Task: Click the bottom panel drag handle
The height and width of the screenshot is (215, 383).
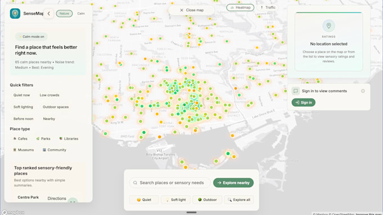Action: coord(191,212)
